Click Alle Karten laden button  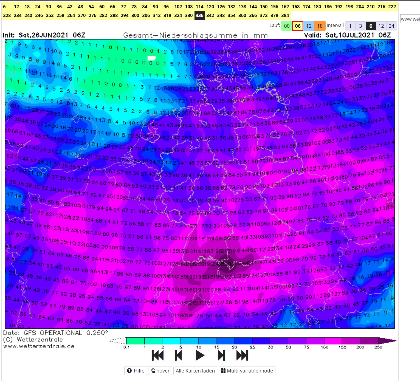coord(195,371)
